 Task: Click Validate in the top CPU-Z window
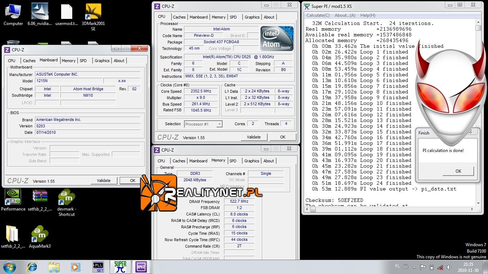click(x=254, y=137)
